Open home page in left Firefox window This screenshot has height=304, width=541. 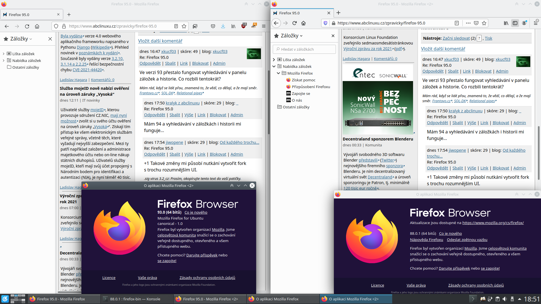point(37,26)
